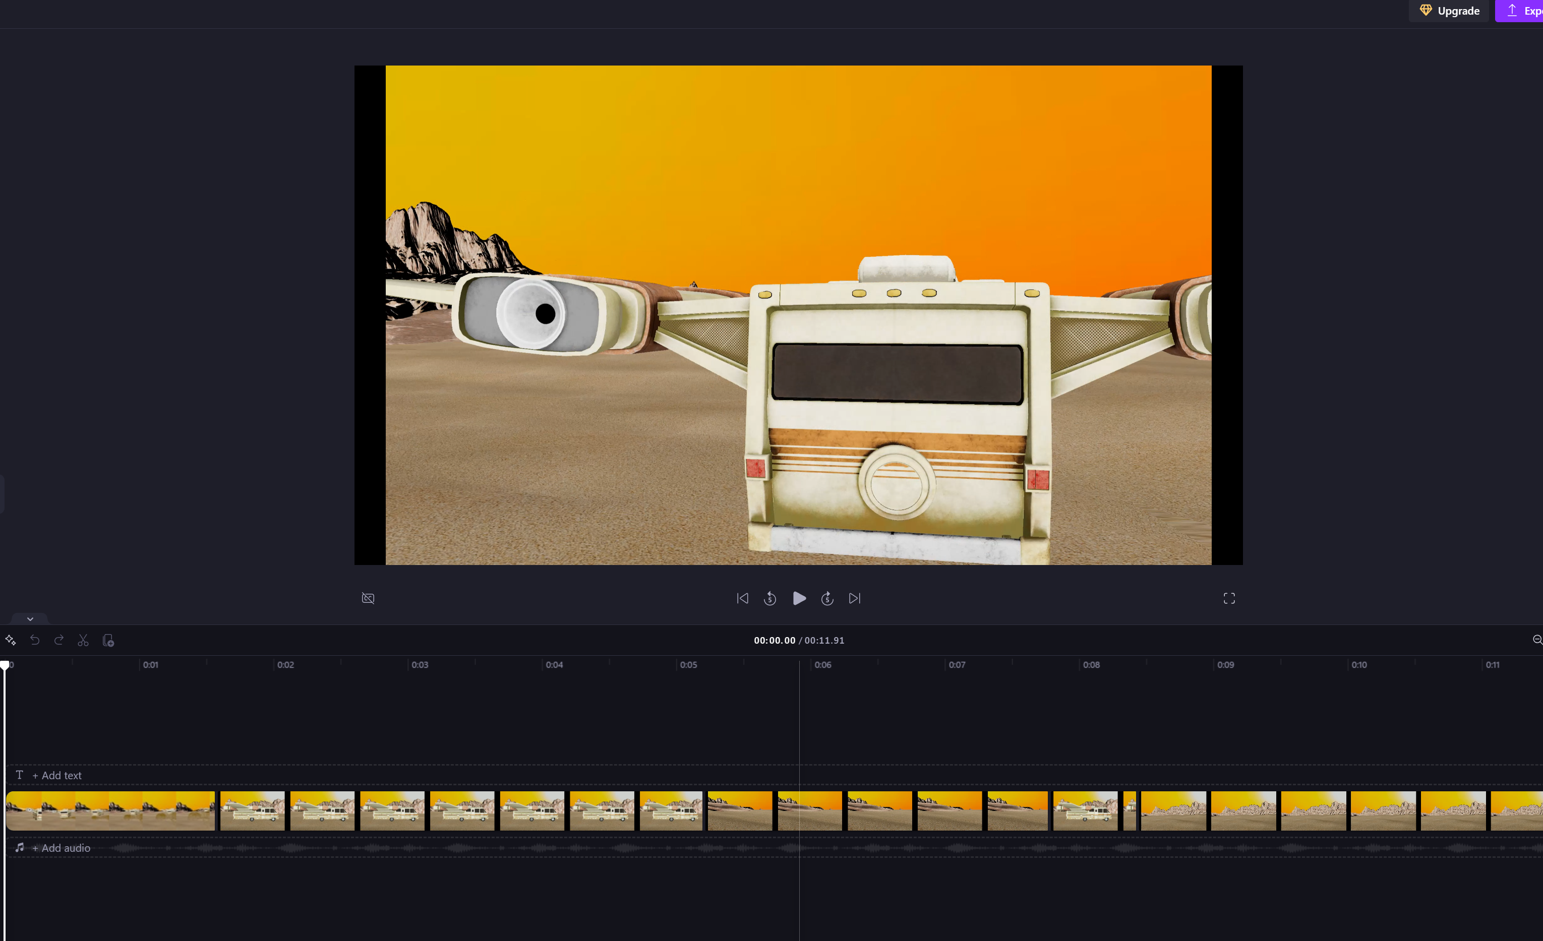The height and width of the screenshot is (941, 1543).
Task: Select the playhead handle at timeline start
Action: 5,665
